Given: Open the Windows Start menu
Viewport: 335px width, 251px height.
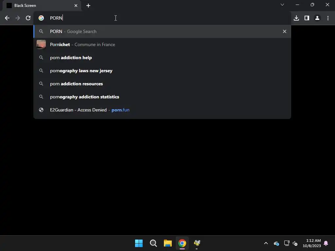Looking at the screenshot, I should point(139,243).
